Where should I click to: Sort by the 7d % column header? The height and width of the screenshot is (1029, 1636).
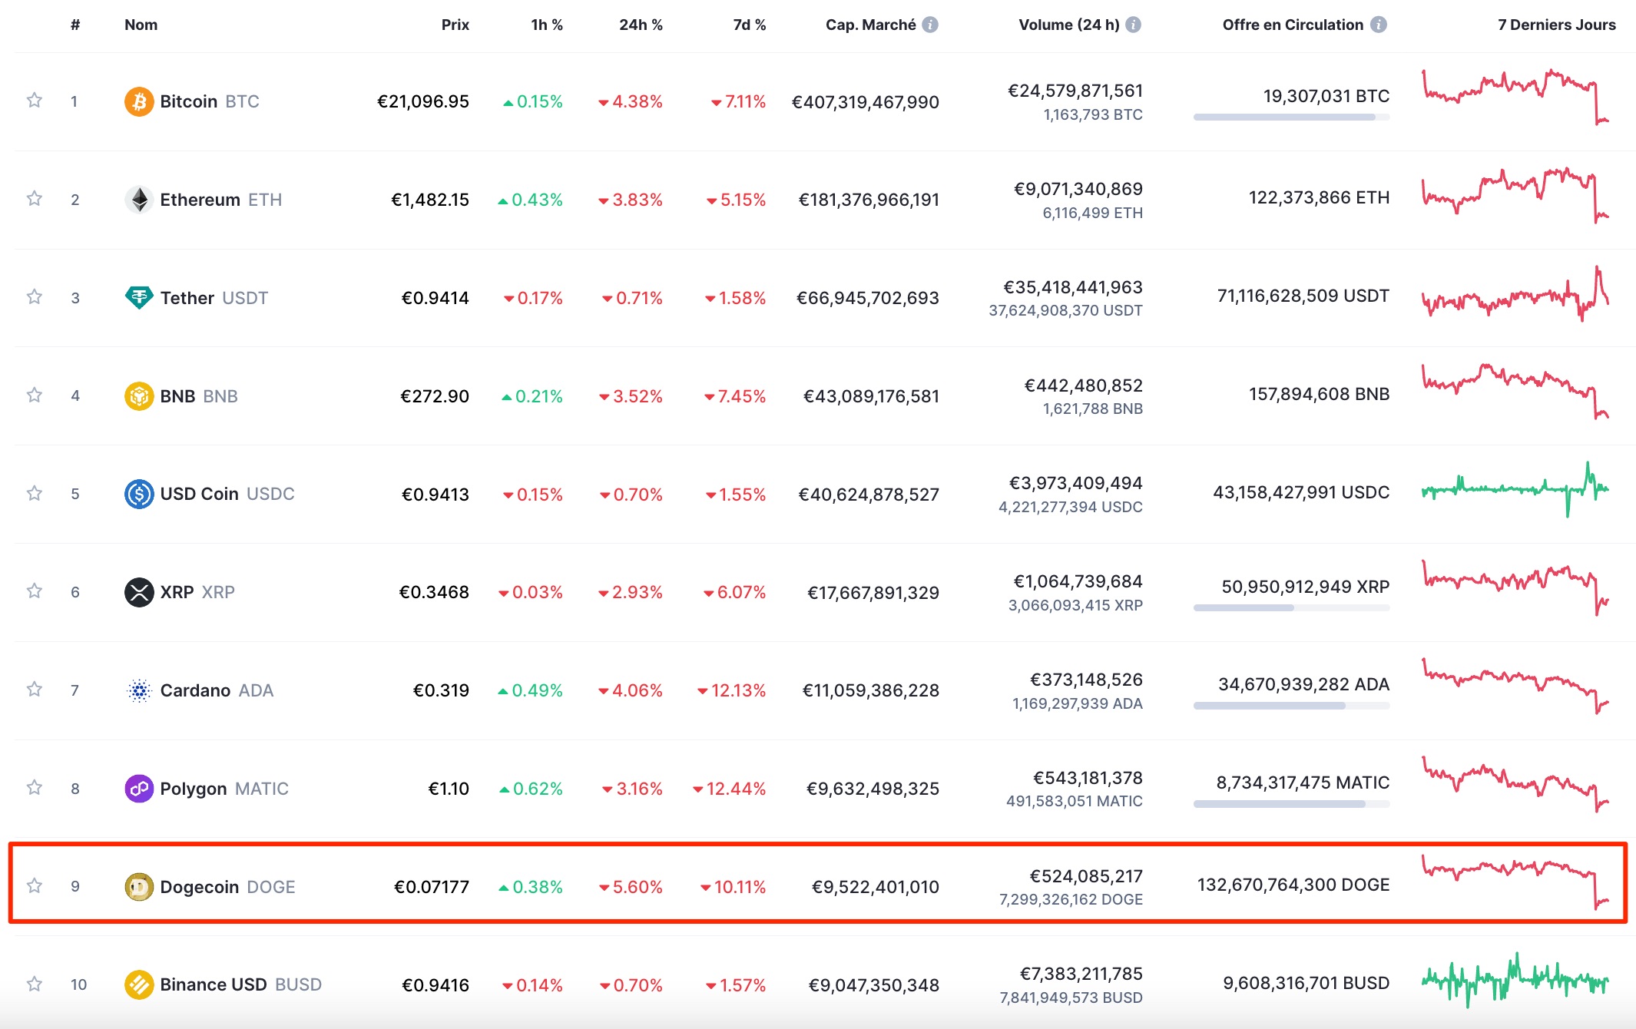tap(749, 25)
